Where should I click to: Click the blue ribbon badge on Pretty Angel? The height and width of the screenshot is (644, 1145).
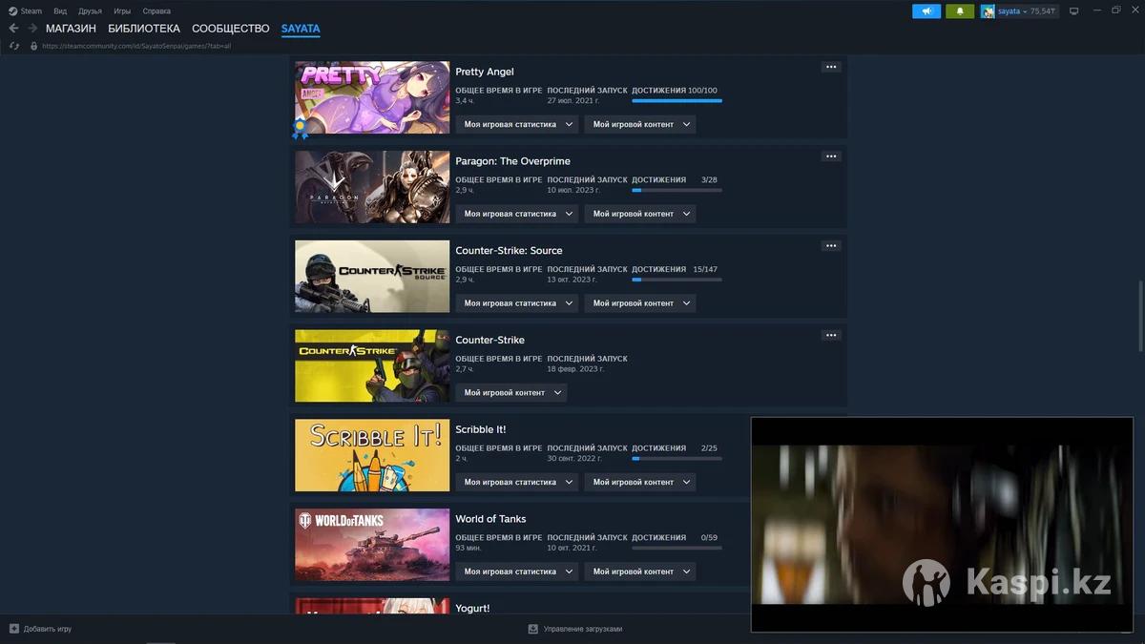[x=301, y=129]
